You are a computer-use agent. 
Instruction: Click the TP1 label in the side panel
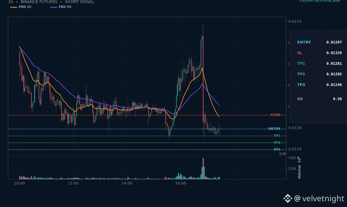click(301, 63)
